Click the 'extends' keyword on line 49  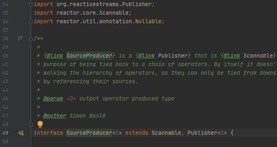137,133
